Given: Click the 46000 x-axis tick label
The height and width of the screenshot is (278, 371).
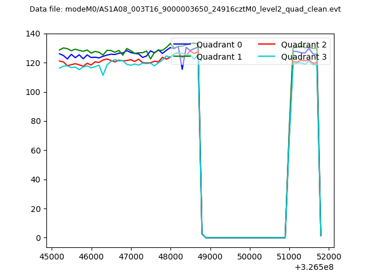Looking at the screenshot, I should click(x=91, y=256).
